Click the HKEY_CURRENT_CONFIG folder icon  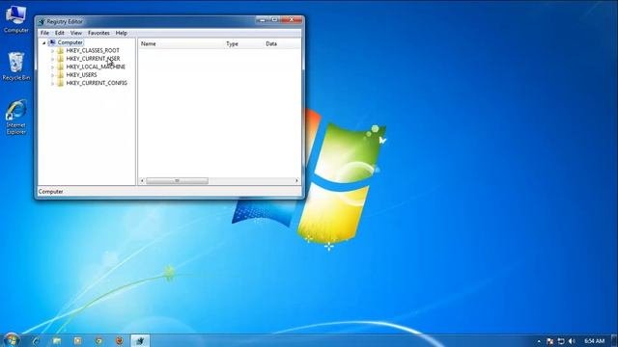(60, 83)
